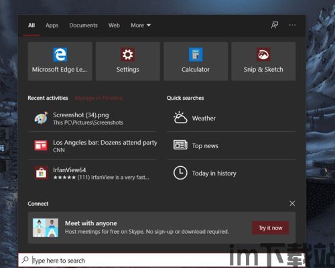Click the Type here to search box
This screenshot has width=335, height=268.
161,260
